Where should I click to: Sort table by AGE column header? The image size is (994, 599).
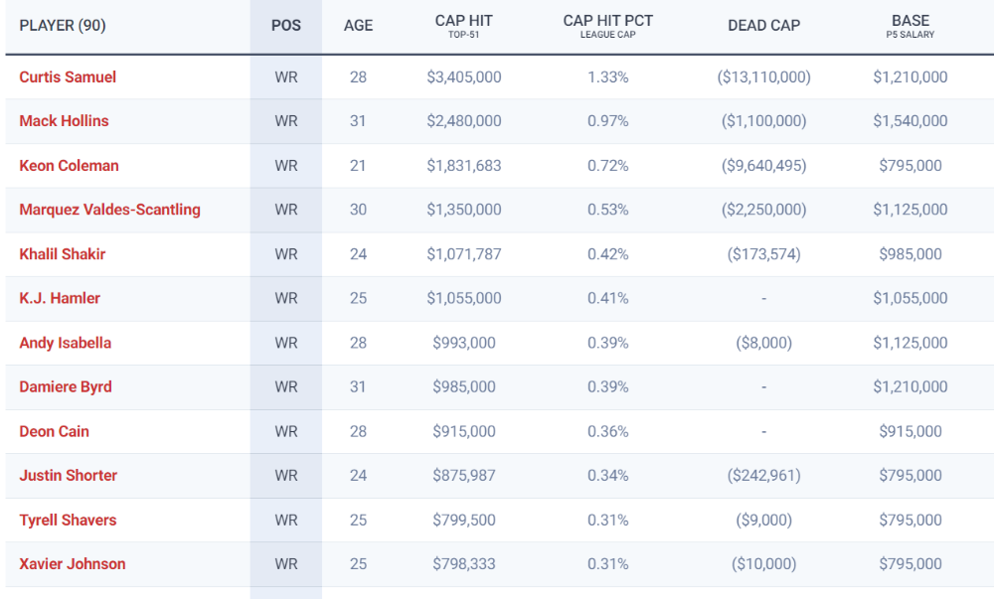click(x=358, y=26)
